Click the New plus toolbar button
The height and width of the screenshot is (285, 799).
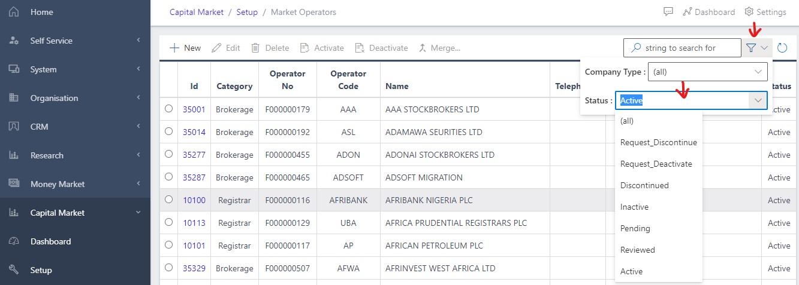[x=185, y=48]
